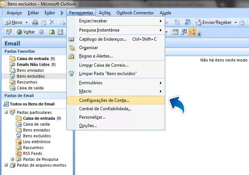249x175 pixels.
Task: Open Opções from Ferramentas menu
Action: 116,126
